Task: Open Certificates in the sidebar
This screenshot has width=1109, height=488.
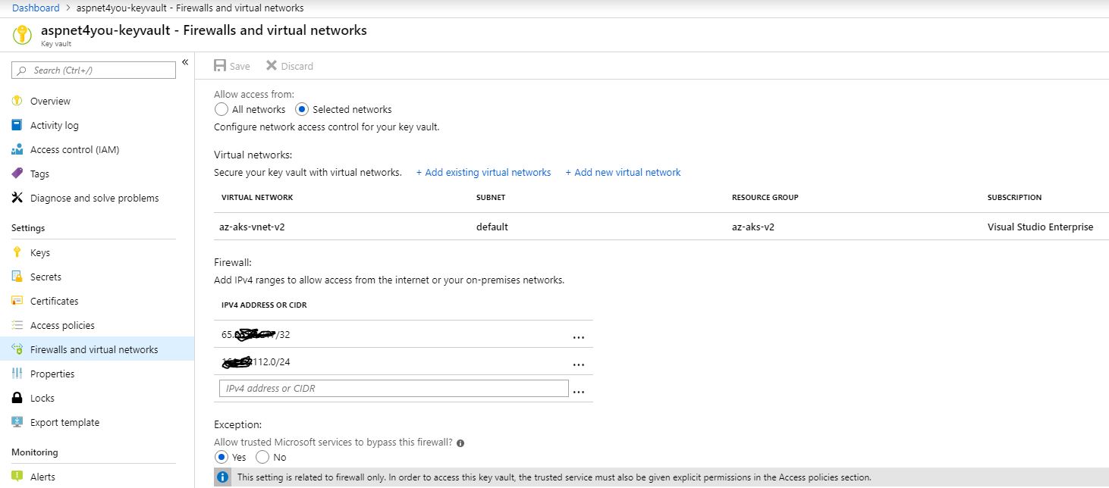Action: click(55, 301)
